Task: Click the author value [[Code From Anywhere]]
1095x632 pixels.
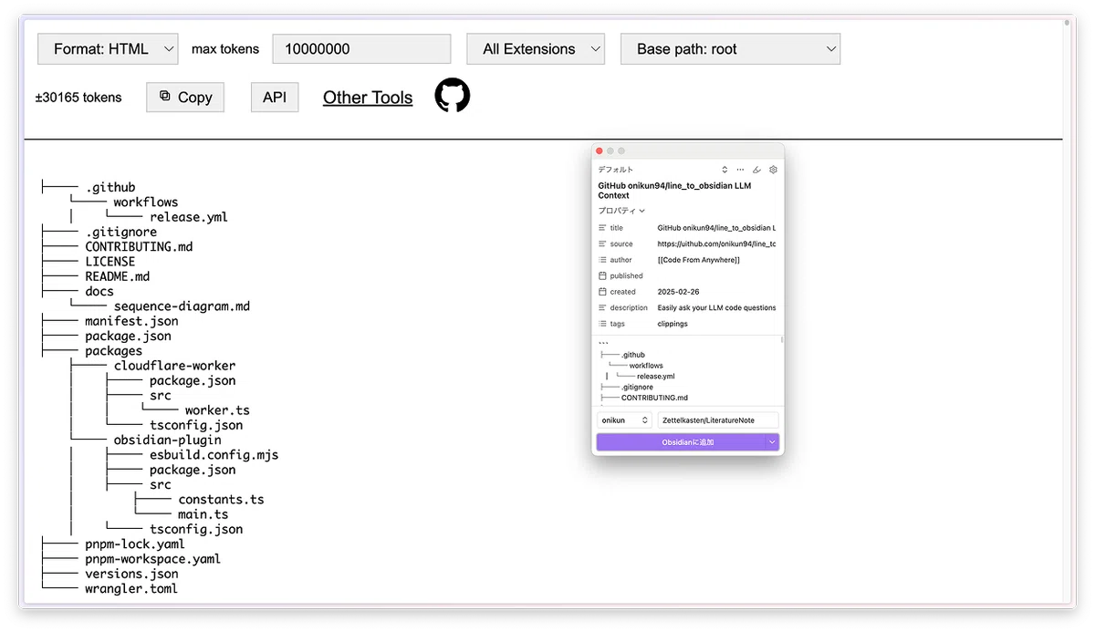Action: (699, 260)
